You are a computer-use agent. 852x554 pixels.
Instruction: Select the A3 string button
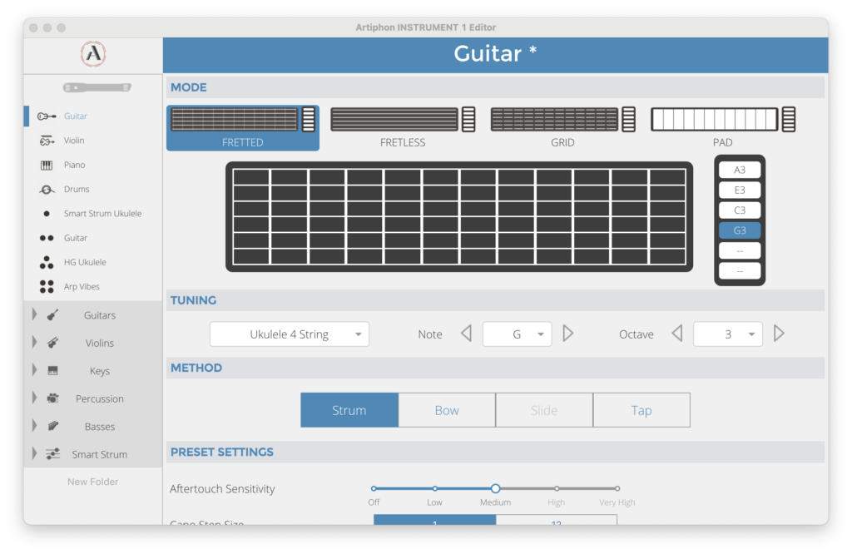click(x=740, y=170)
